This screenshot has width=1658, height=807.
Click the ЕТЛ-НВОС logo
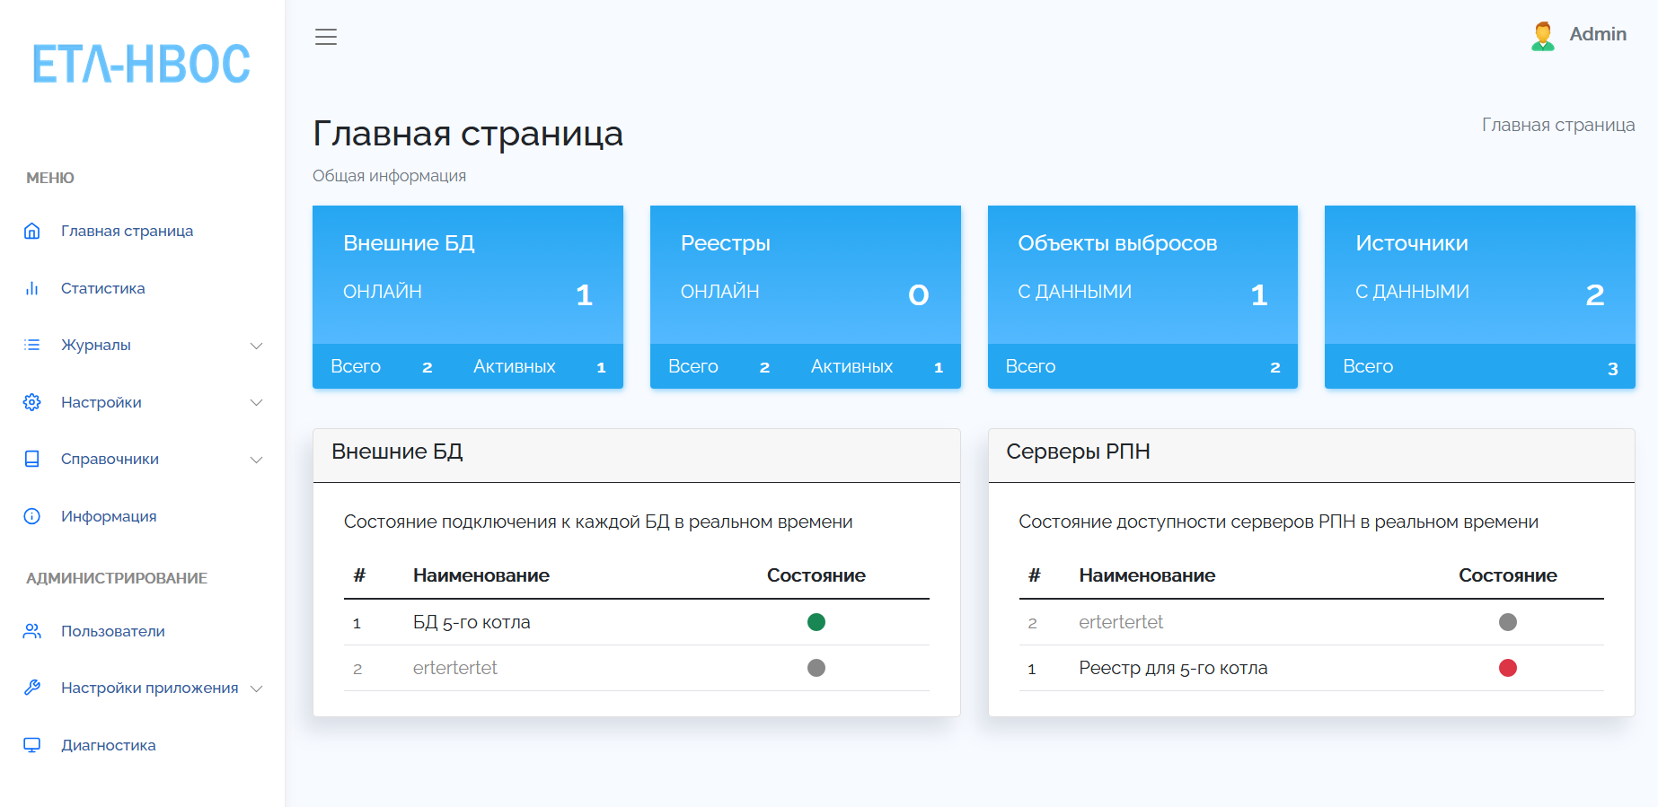141,64
